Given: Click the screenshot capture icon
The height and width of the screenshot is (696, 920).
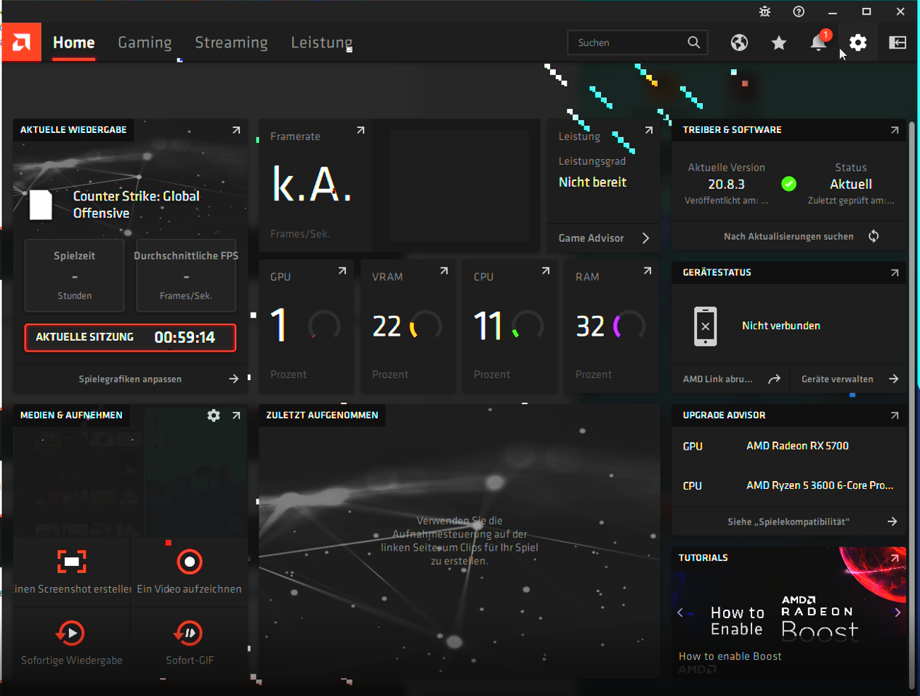Looking at the screenshot, I should click(x=72, y=562).
